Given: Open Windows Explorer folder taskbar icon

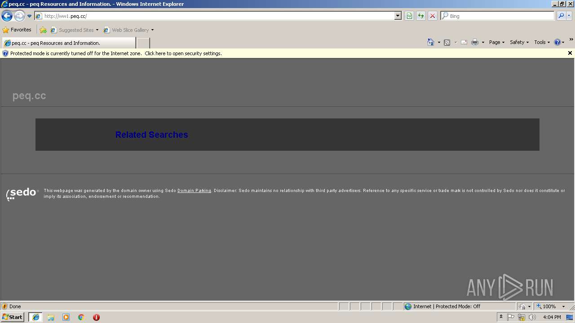Looking at the screenshot, I should coord(51,317).
